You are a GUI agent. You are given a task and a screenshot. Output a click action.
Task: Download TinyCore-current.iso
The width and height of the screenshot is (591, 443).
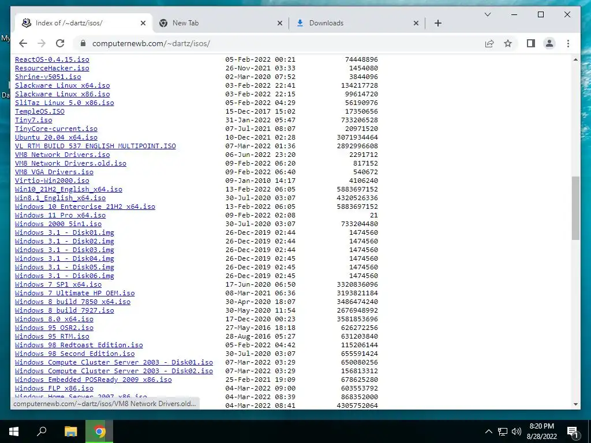pyautogui.click(x=56, y=129)
